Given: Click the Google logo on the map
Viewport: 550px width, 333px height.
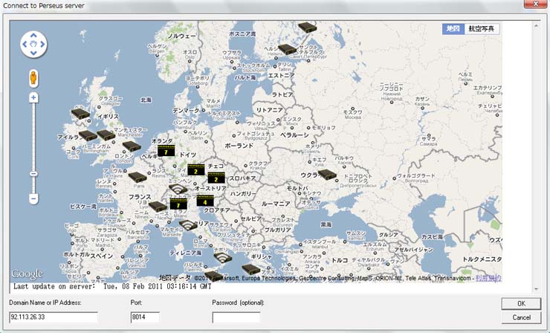Looking at the screenshot, I should click(x=27, y=274).
